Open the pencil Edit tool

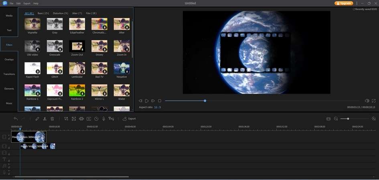pyautogui.click(x=37, y=118)
